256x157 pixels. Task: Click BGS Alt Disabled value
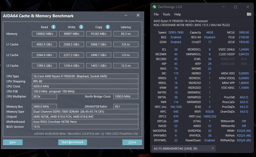(210, 37)
